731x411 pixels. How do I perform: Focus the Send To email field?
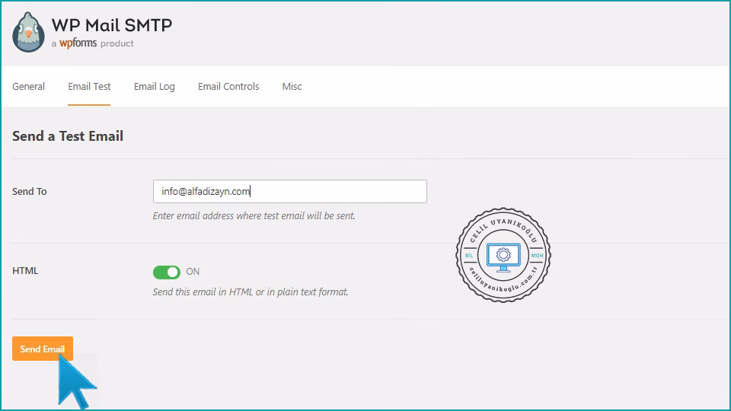(x=290, y=192)
